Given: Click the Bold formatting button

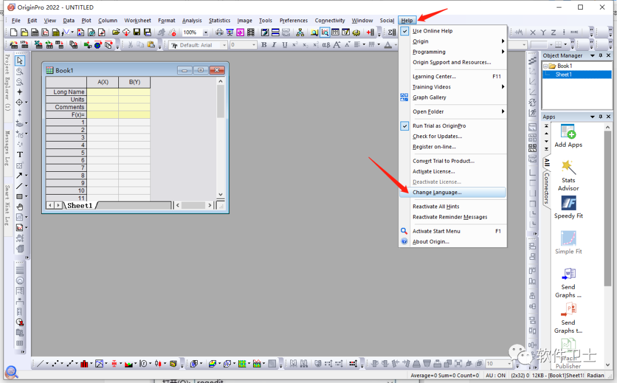Looking at the screenshot, I should pos(264,45).
